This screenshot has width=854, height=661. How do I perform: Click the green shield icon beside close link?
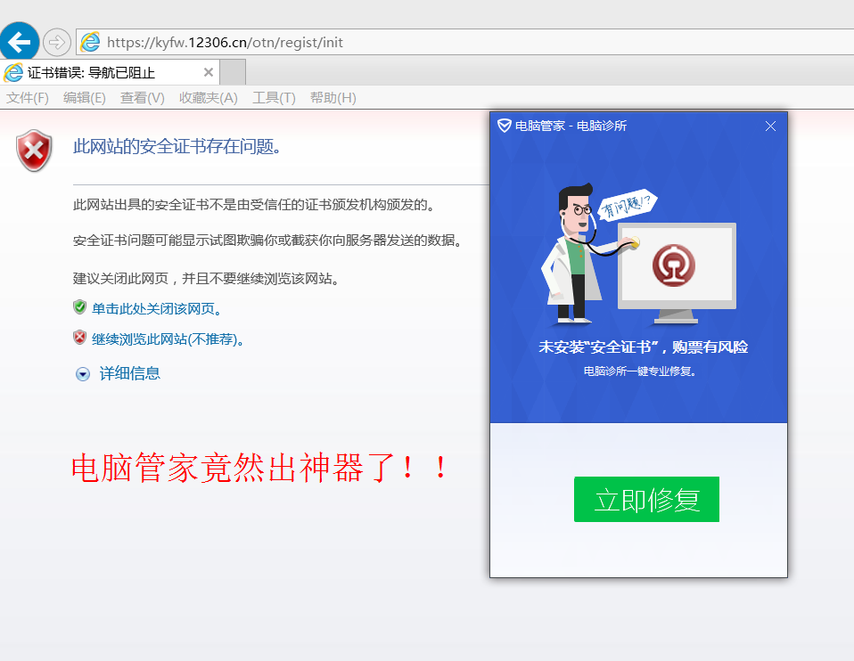pyautogui.click(x=79, y=307)
